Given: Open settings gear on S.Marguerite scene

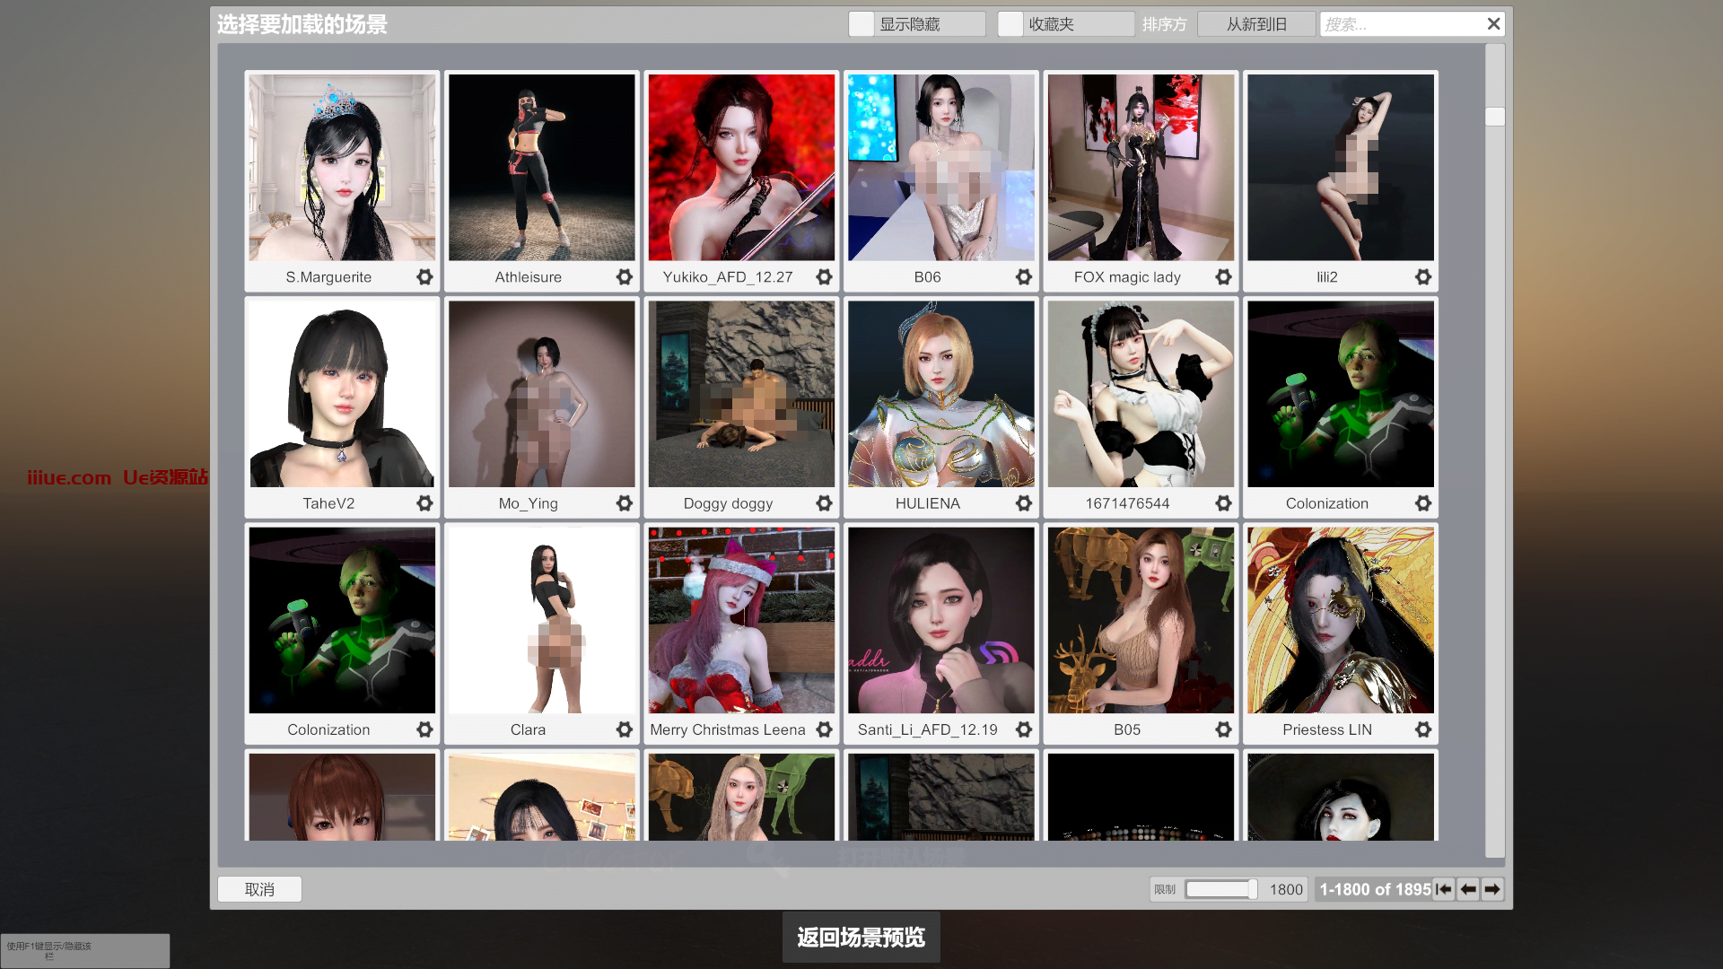Looking at the screenshot, I should point(424,277).
